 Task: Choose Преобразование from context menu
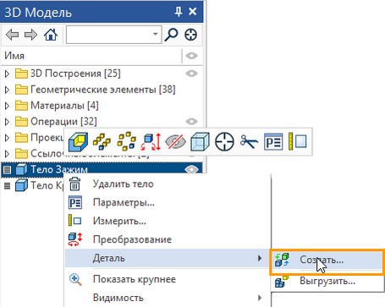[167, 239]
